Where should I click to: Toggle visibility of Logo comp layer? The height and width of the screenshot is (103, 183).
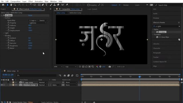(2, 82)
